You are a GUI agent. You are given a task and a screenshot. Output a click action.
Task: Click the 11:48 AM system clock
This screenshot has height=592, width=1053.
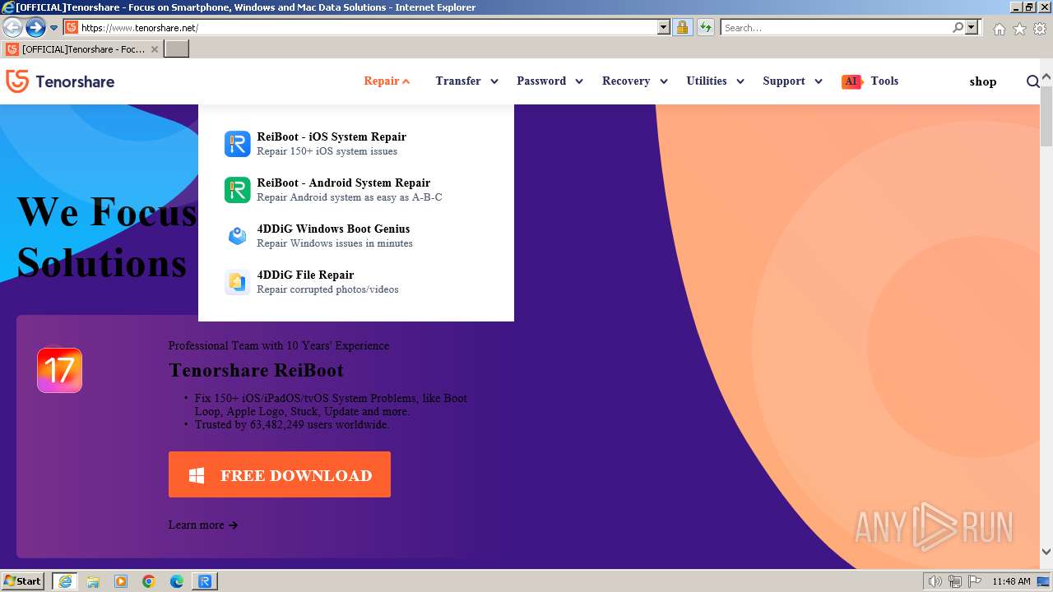pos(1011,581)
